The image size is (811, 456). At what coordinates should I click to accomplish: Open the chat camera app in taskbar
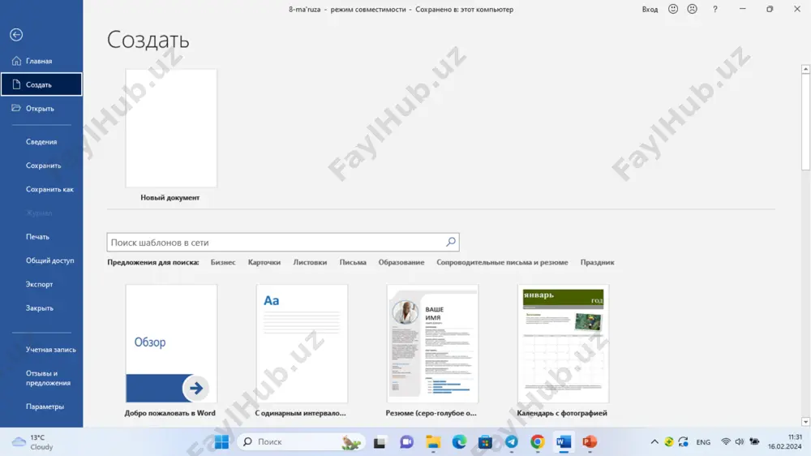pyautogui.click(x=406, y=442)
